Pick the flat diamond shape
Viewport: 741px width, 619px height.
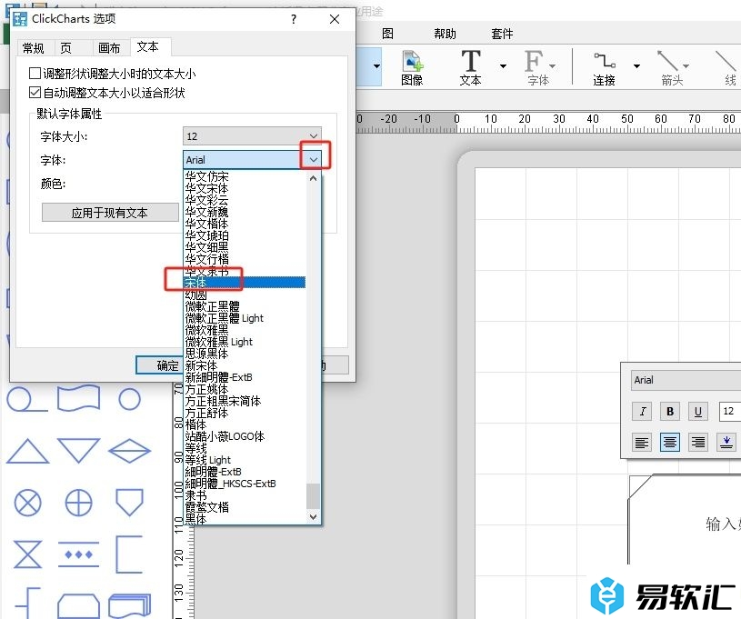pyautogui.click(x=129, y=450)
